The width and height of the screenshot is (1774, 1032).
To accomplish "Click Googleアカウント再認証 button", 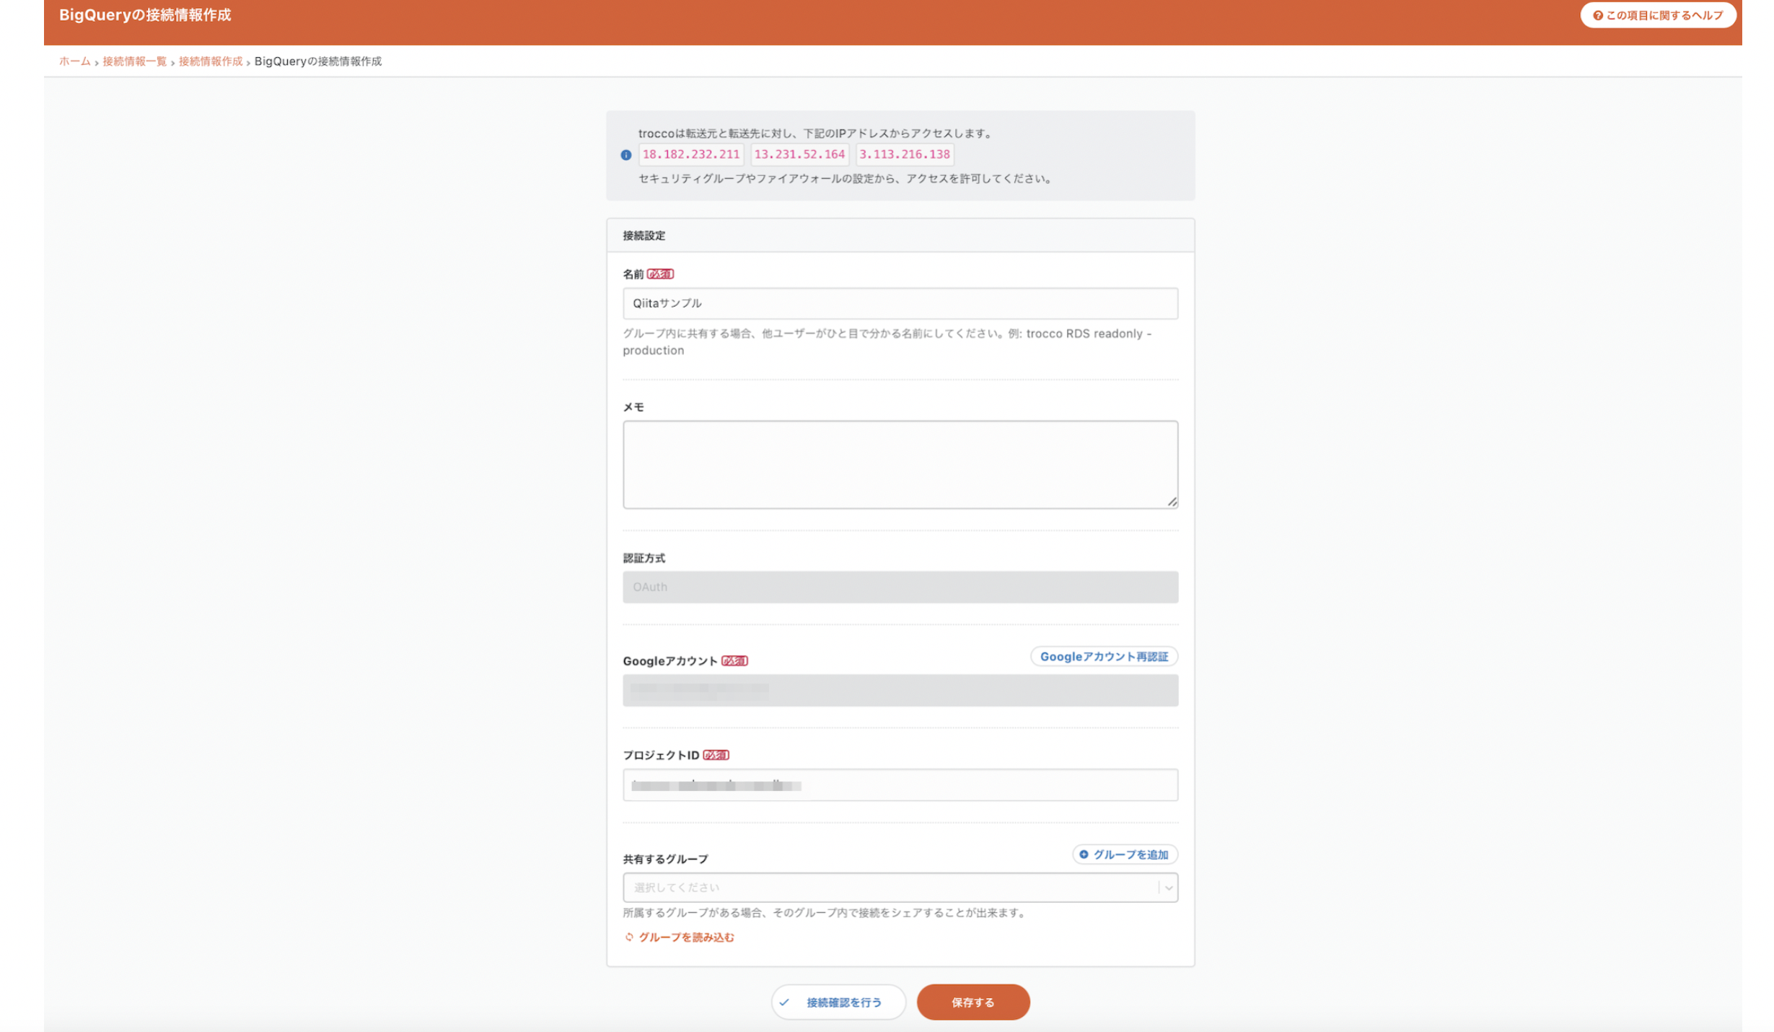I will click(1103, 656).
